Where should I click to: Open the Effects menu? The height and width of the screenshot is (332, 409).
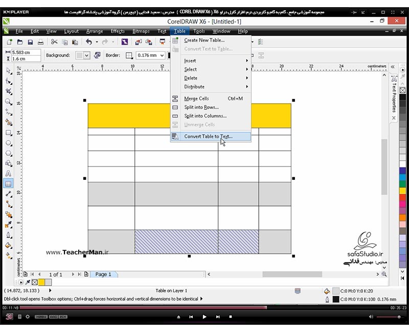[x=118, y=31]
